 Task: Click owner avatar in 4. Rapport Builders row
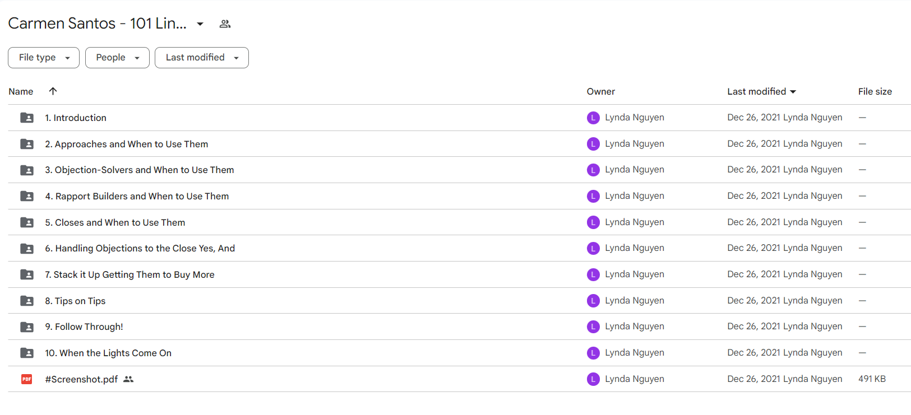593,196
